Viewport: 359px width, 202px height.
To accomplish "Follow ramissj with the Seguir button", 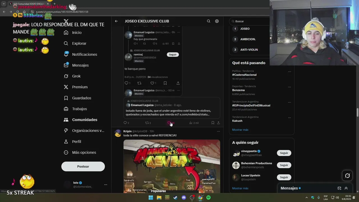I will 173,54.
